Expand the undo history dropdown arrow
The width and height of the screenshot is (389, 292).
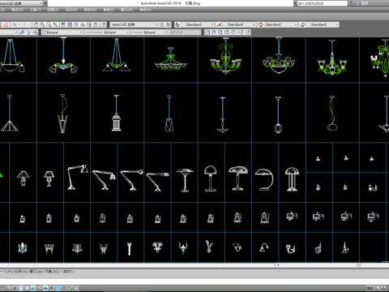coord(19,24)
